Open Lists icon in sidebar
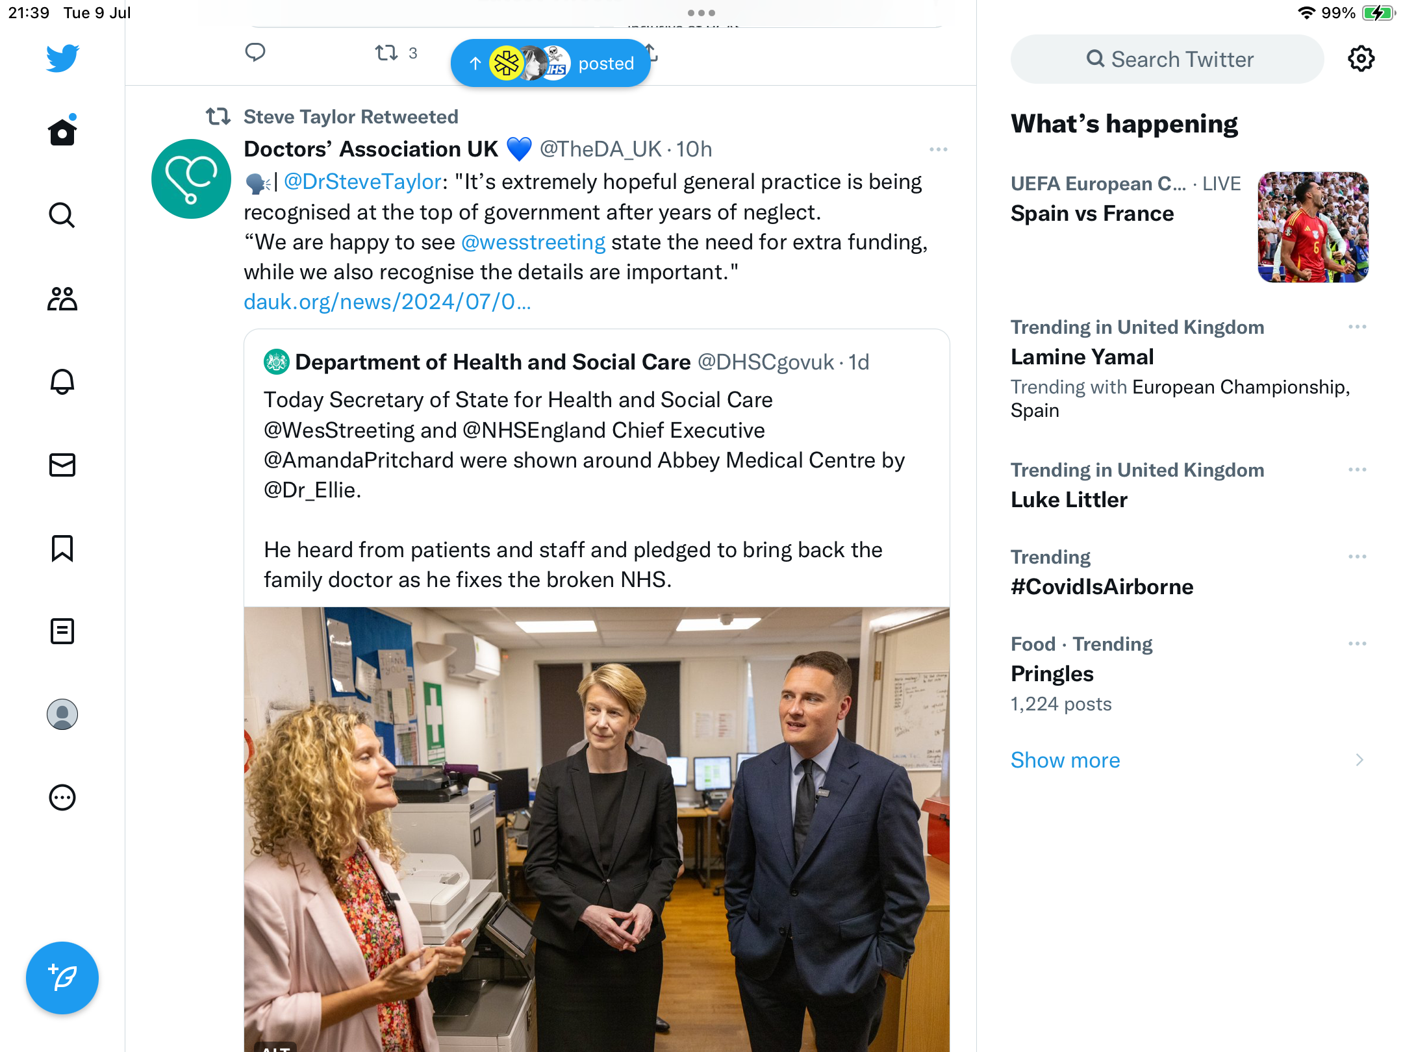Viewport: 1403px width, 1052px height. 62,631
